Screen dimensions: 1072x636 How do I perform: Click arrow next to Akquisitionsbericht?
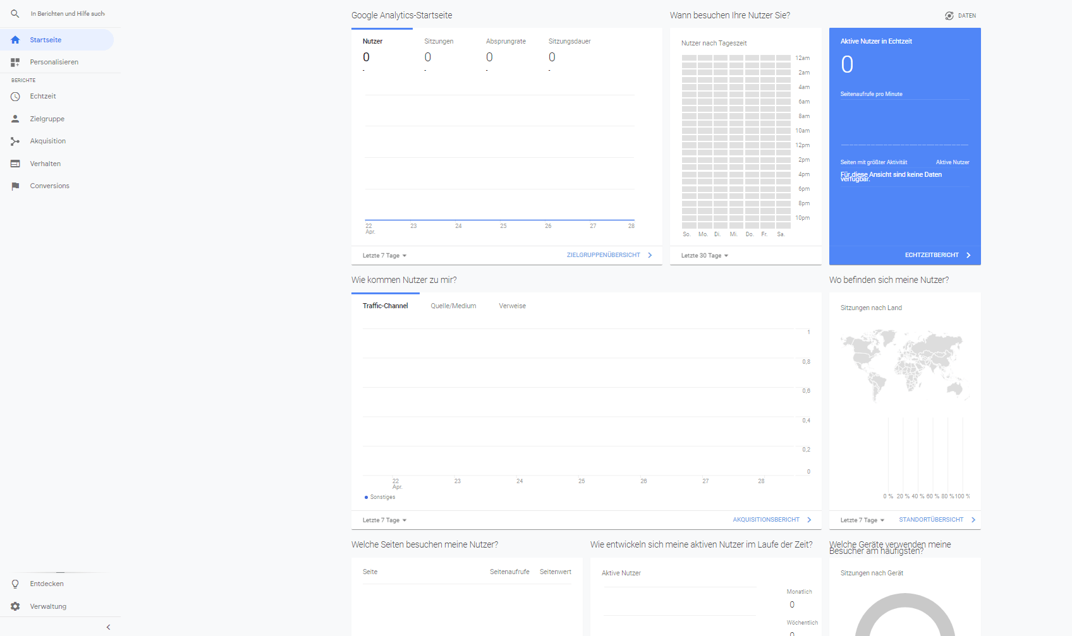pos(809,520)
